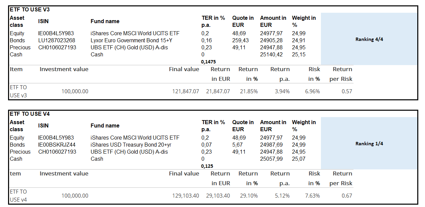Click the final value 129,103.40

(185, 196)
